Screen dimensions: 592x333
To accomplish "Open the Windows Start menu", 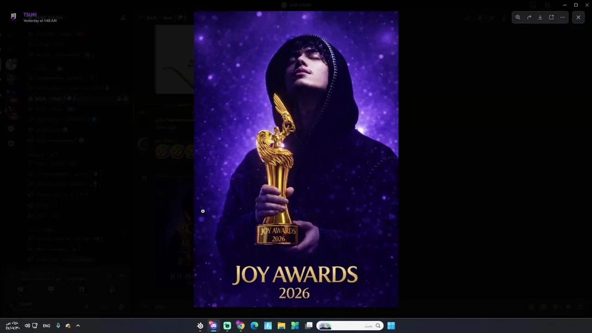I will tap(391, 326).
